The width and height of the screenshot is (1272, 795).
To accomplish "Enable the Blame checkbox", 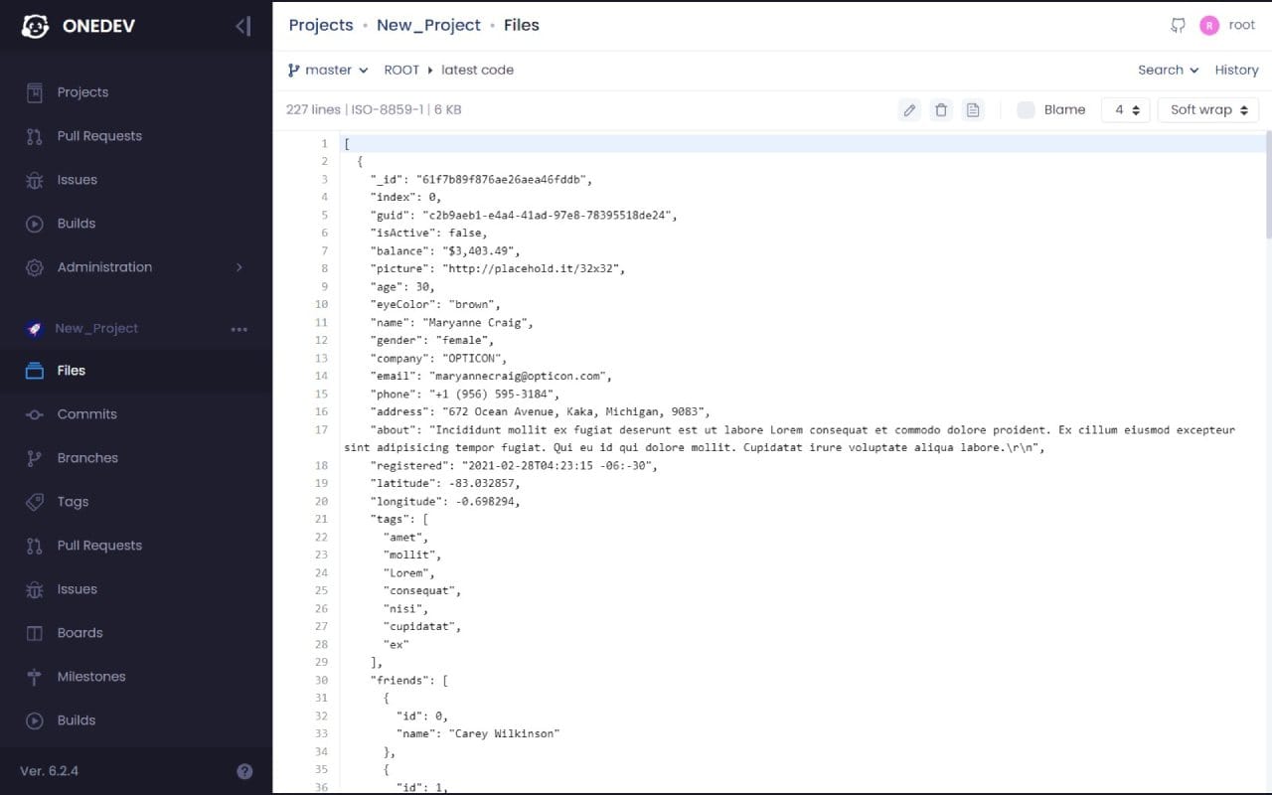I will (1025, 109).
